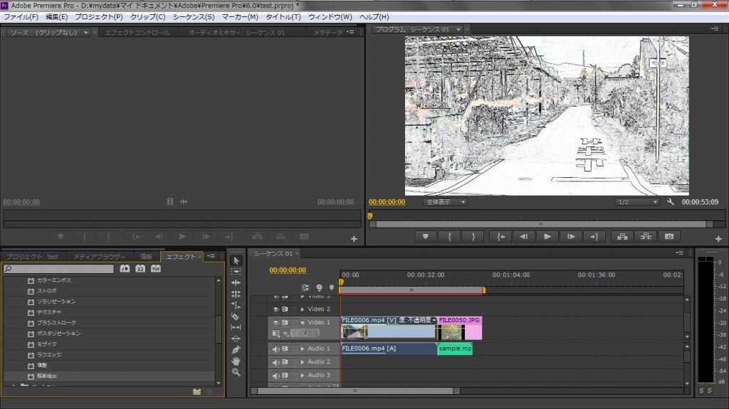Toggle snap in the timeline header
Screen dimensions: 729x409
point(305,287)
